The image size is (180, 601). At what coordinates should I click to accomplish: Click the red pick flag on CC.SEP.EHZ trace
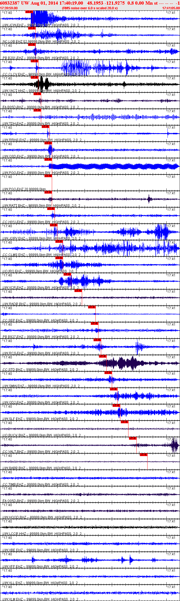[92, 307]
